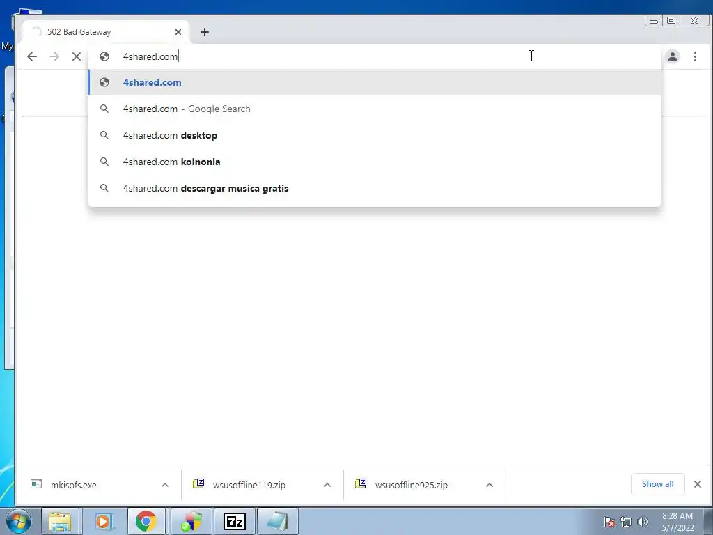Image resolution: width=713 pixels, height=535 pixels.
Task: Maximize the Chrome window
Action: pyautogui.click(x=671, y=20)
